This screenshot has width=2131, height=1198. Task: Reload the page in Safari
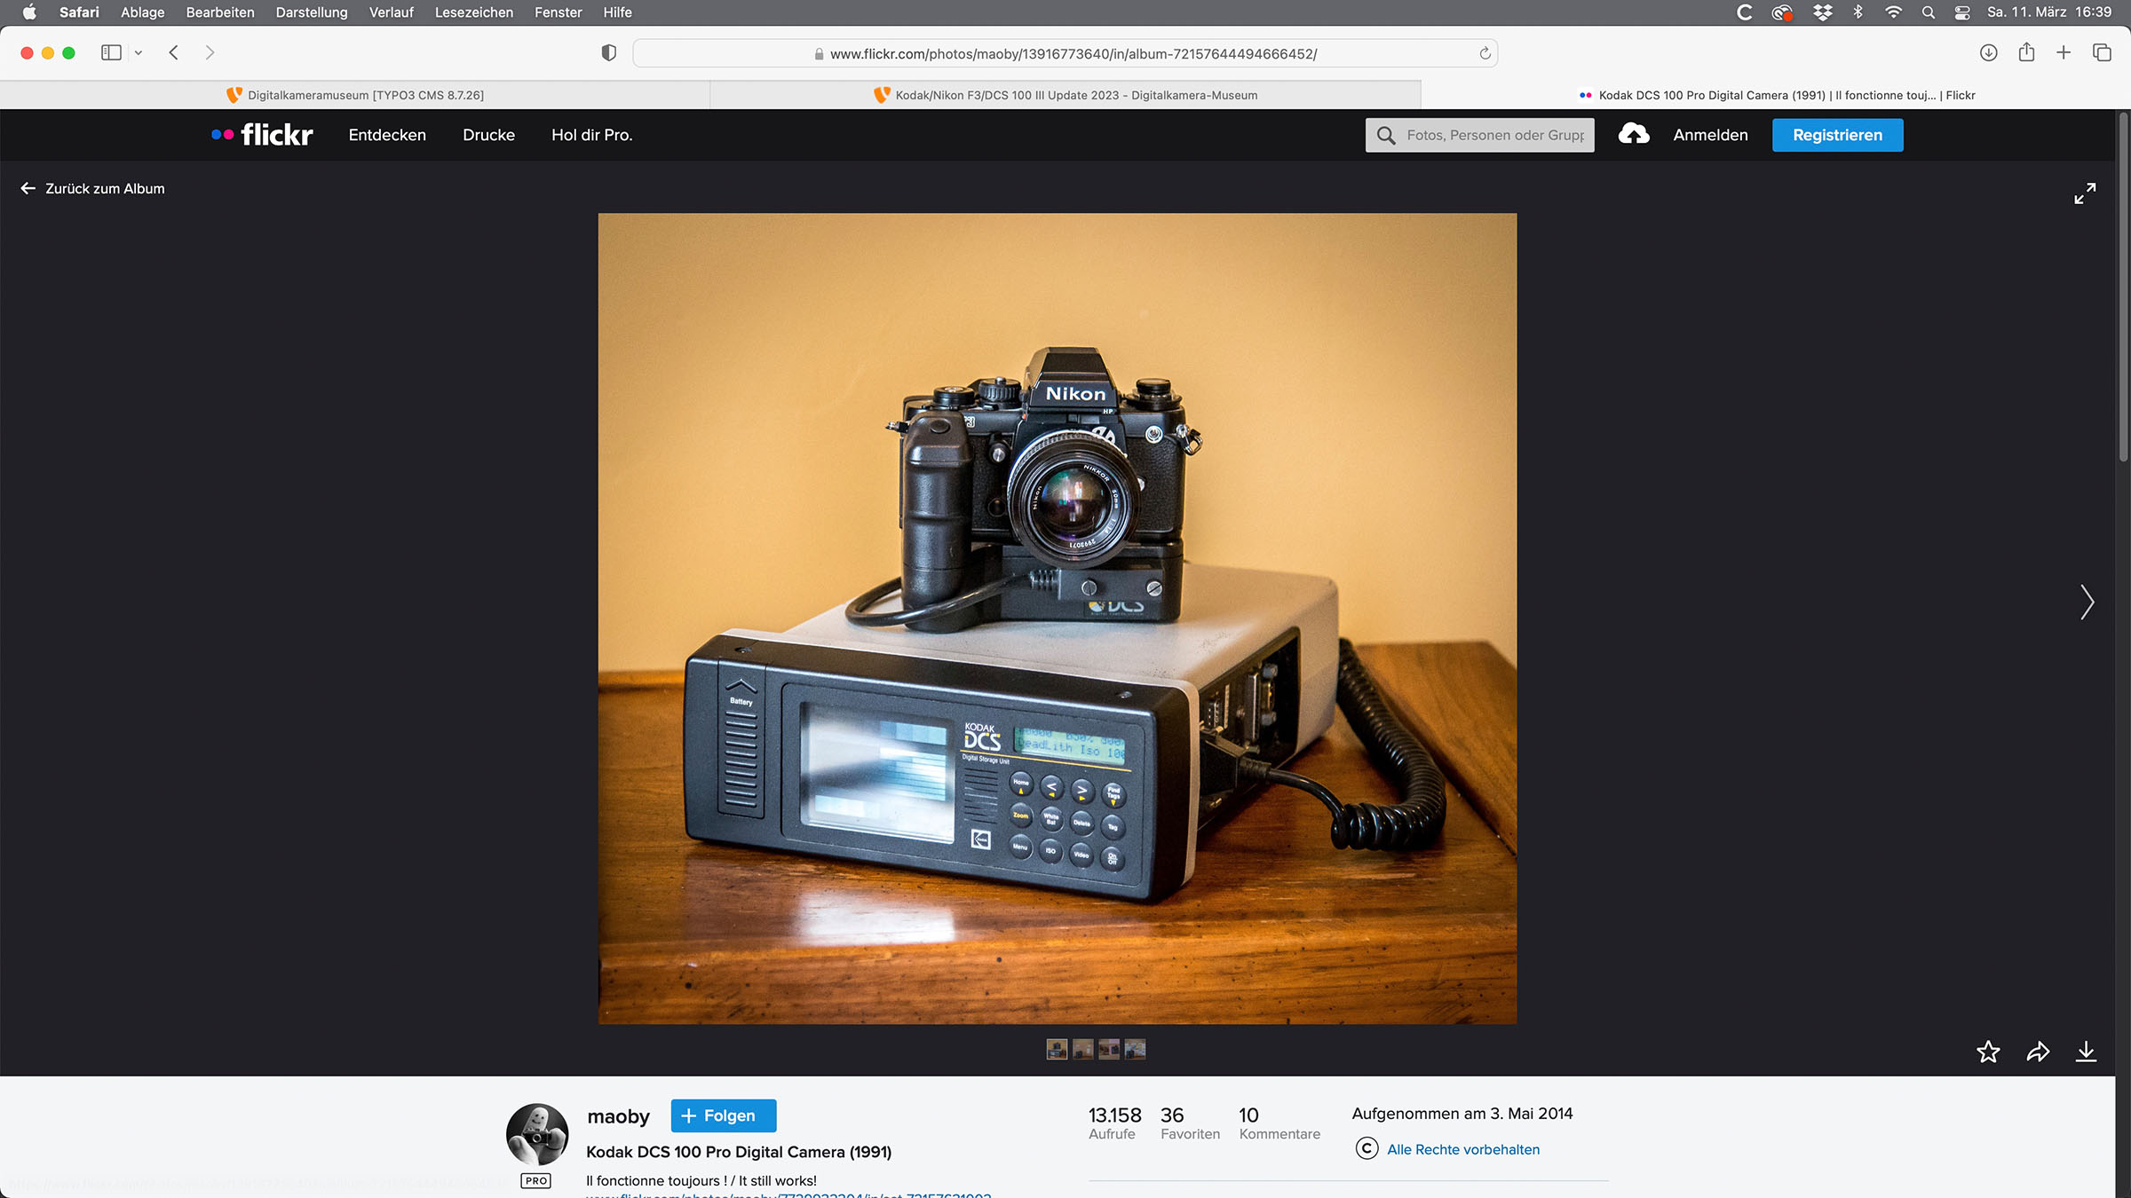tap(1485, 53)
